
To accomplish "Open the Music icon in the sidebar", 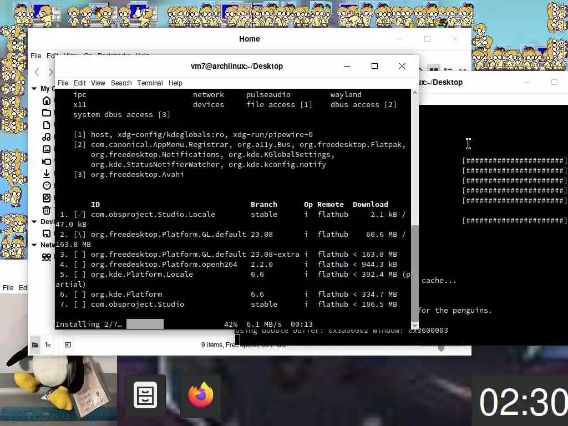I will tap(47, 137).
